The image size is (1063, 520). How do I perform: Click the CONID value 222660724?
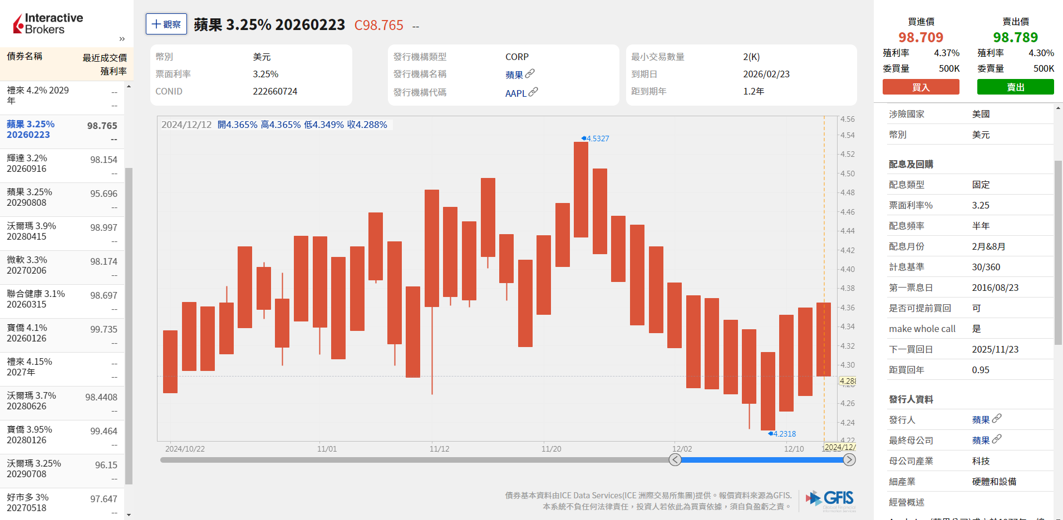[275, 91]
